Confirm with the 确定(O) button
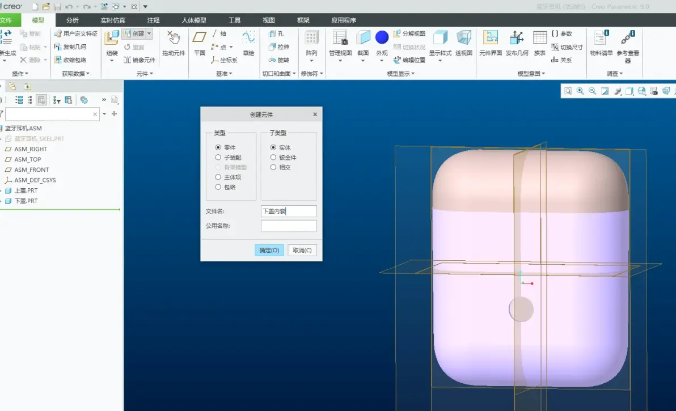This screenshot has width=676, height=411. click(269, 251)
